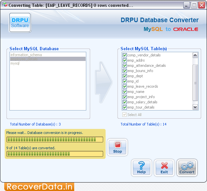Uncheck emp_addrs table checkbox
The width and height of the screenshot is (207, 191).
point(125,60)
